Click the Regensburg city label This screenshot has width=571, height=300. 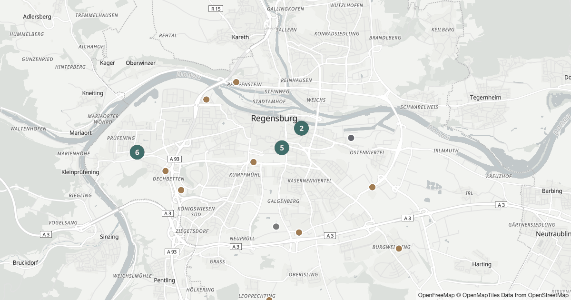tap(274, 119)
